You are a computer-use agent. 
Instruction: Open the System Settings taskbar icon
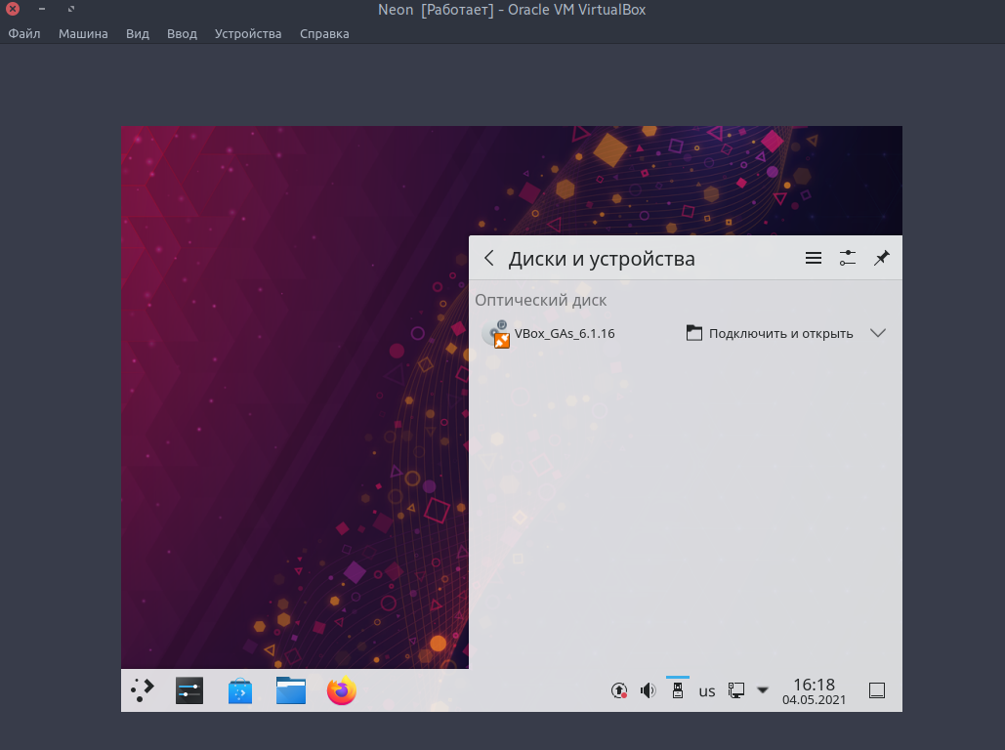click(188, 690)
